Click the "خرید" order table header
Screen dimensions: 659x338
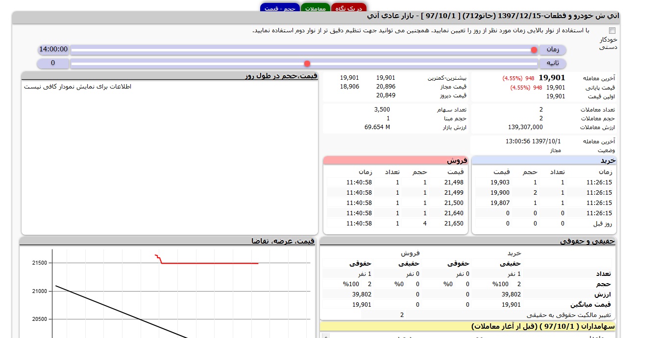544,160
